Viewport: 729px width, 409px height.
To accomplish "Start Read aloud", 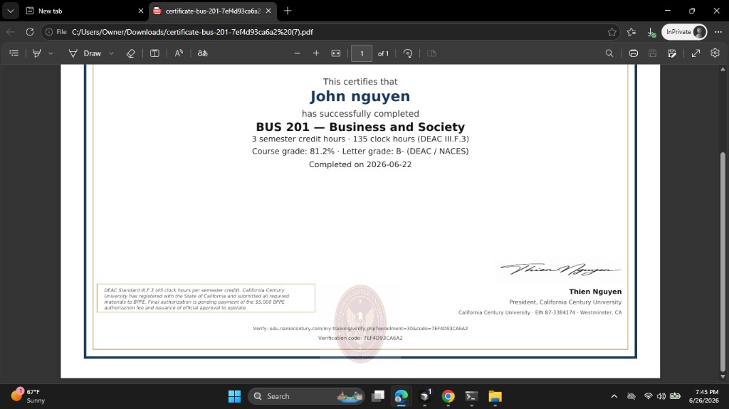I will coord(179,53).
